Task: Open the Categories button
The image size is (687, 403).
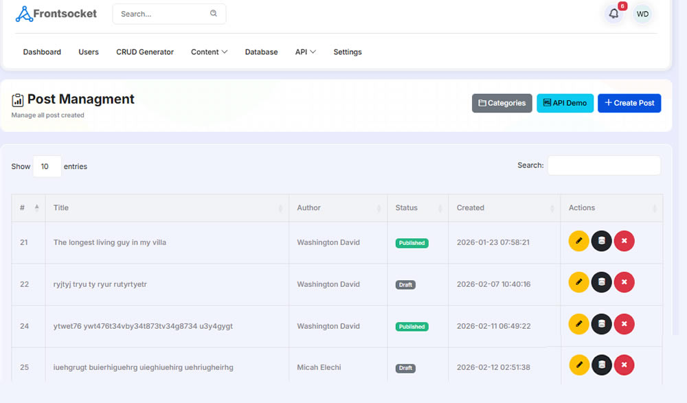Action: (502, 103)
